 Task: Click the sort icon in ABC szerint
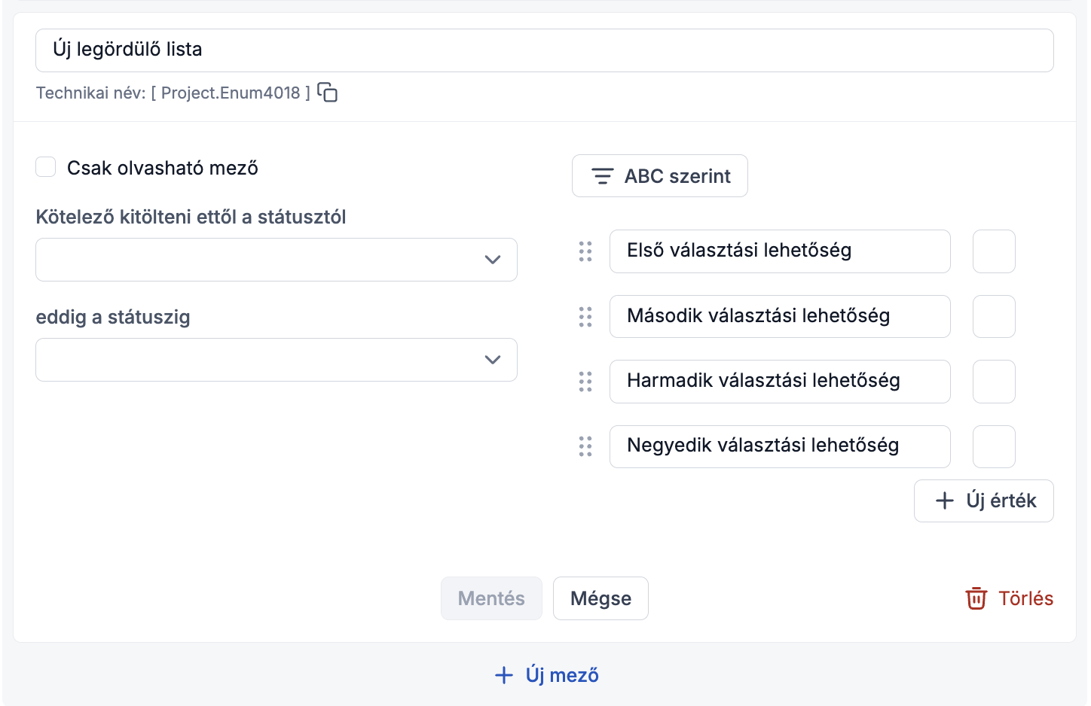pyautogui.click(x=602, y=176)
